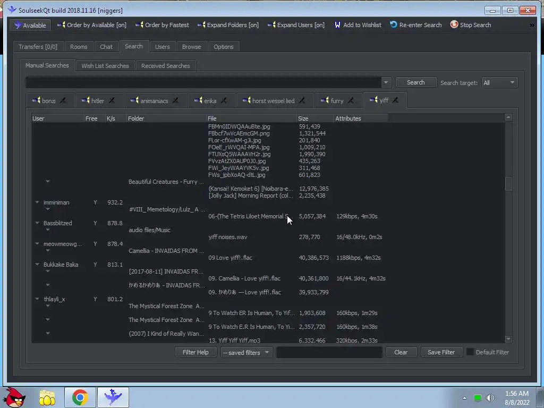The width and height of the screenshot is (544, 408).
Task: Sort results by K/s column header
Action: click(x=116, y=118)
